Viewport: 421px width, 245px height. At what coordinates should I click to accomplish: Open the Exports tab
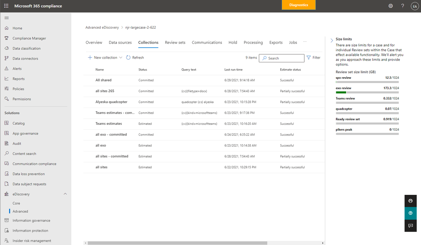(276, 43)
